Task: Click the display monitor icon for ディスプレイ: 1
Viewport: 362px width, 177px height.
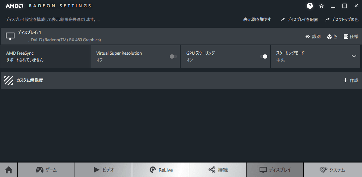Action: coord(10,36)
